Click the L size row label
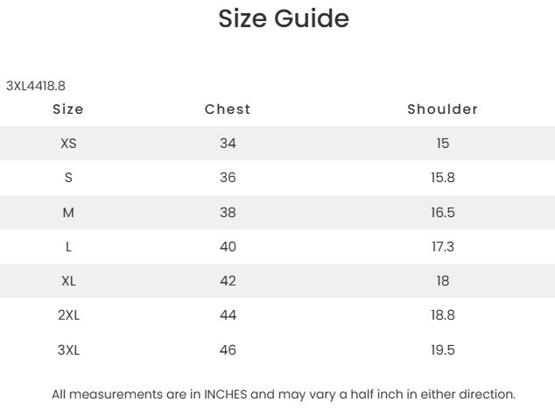Viewport: 555px width, 409px height. coord(68,246)
